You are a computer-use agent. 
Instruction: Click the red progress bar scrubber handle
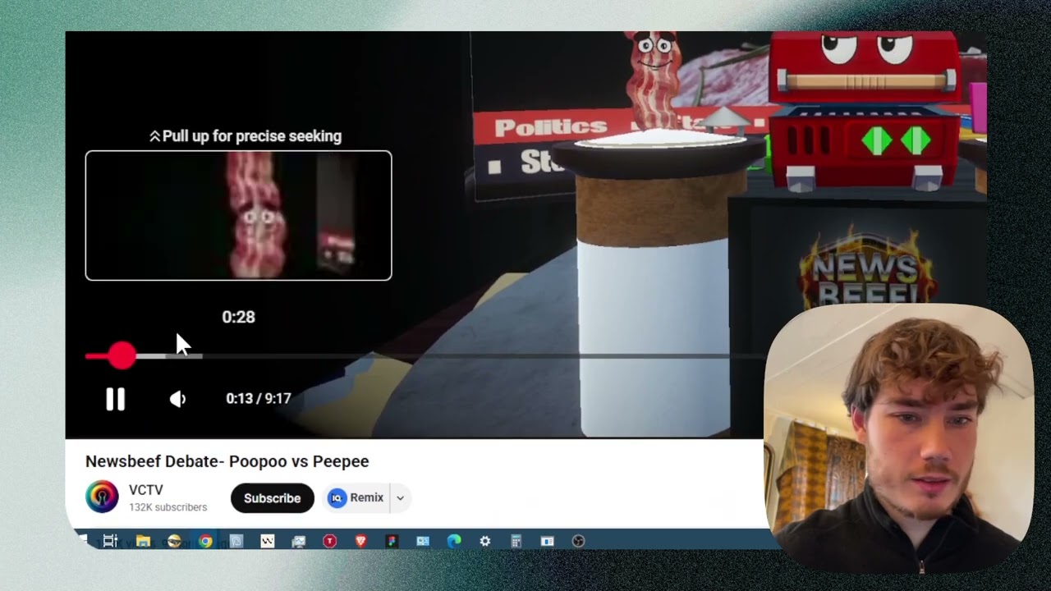click(x=122, y=355)
